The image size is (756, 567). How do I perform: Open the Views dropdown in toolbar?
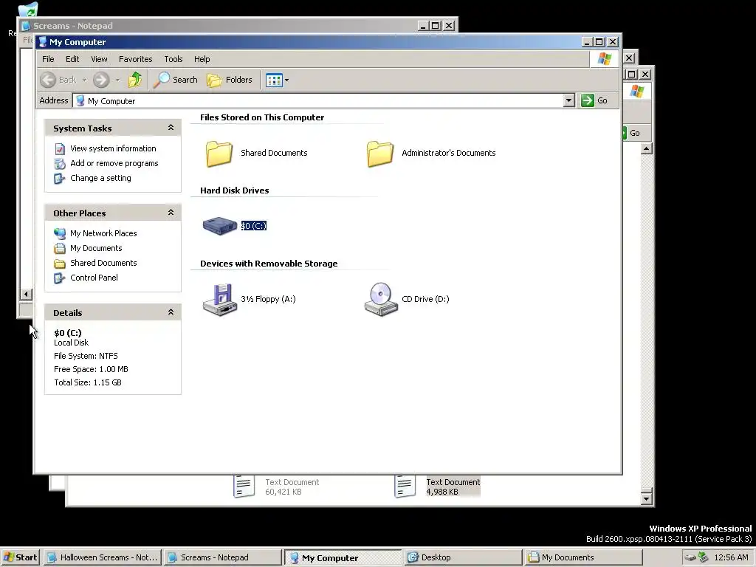(x=278, y=80)
